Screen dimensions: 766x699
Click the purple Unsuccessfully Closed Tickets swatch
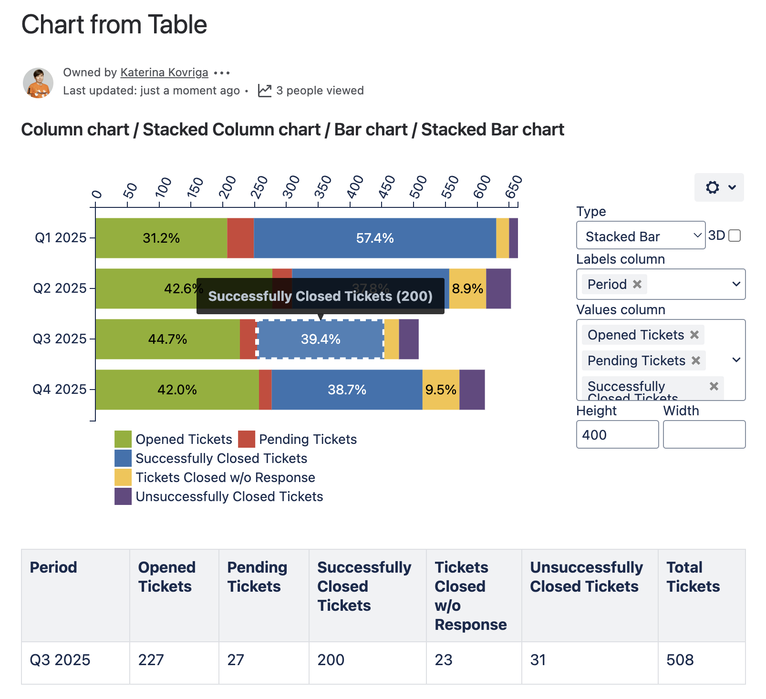tap(123, 496)
